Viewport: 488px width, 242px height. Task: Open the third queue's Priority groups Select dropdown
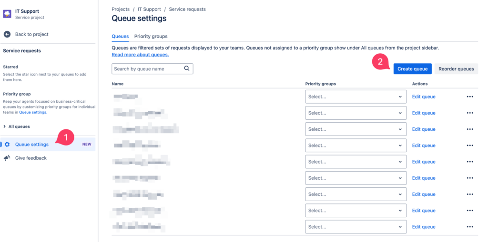(x=356, y=129)
